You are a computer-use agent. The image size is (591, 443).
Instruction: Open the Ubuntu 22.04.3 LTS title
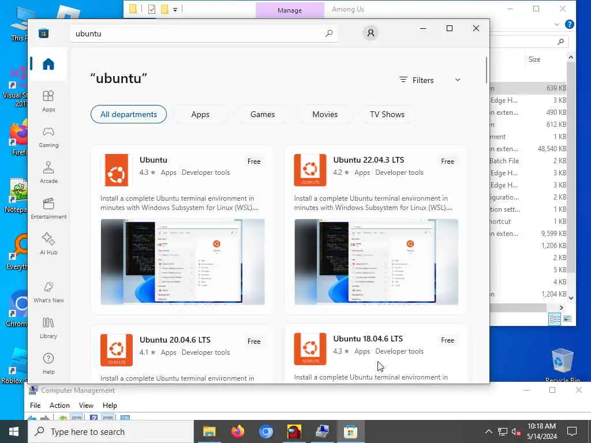tap(369, 160)
